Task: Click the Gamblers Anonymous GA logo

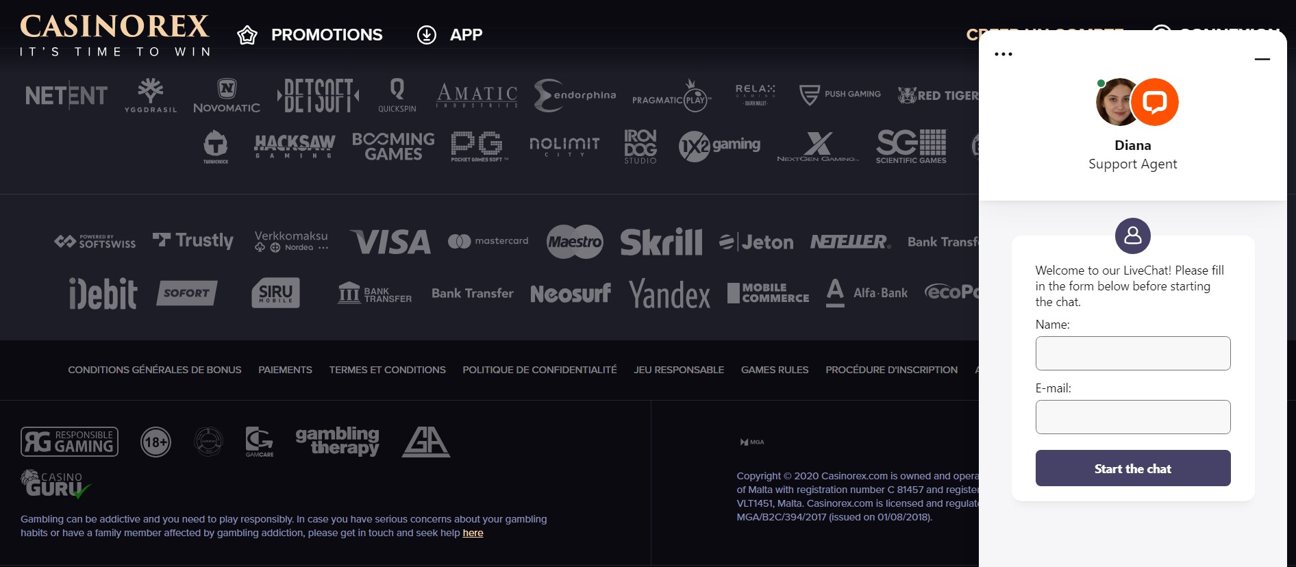Action: coord(426,442)
